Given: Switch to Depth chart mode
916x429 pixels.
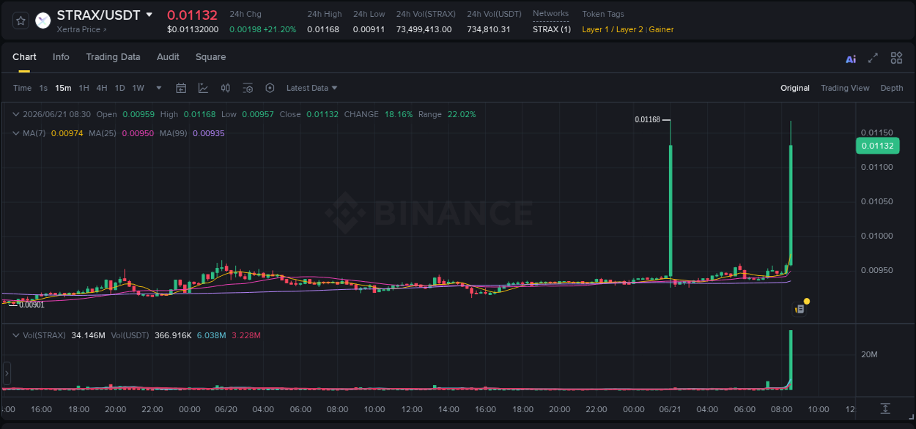Looking at the screenshot, I should coord(892,88).
